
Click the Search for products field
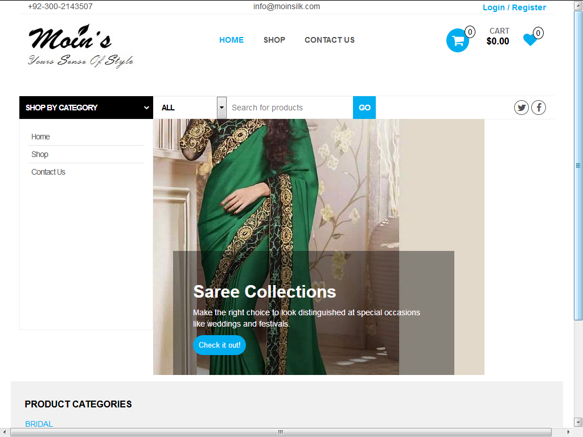tap(290, 108)
